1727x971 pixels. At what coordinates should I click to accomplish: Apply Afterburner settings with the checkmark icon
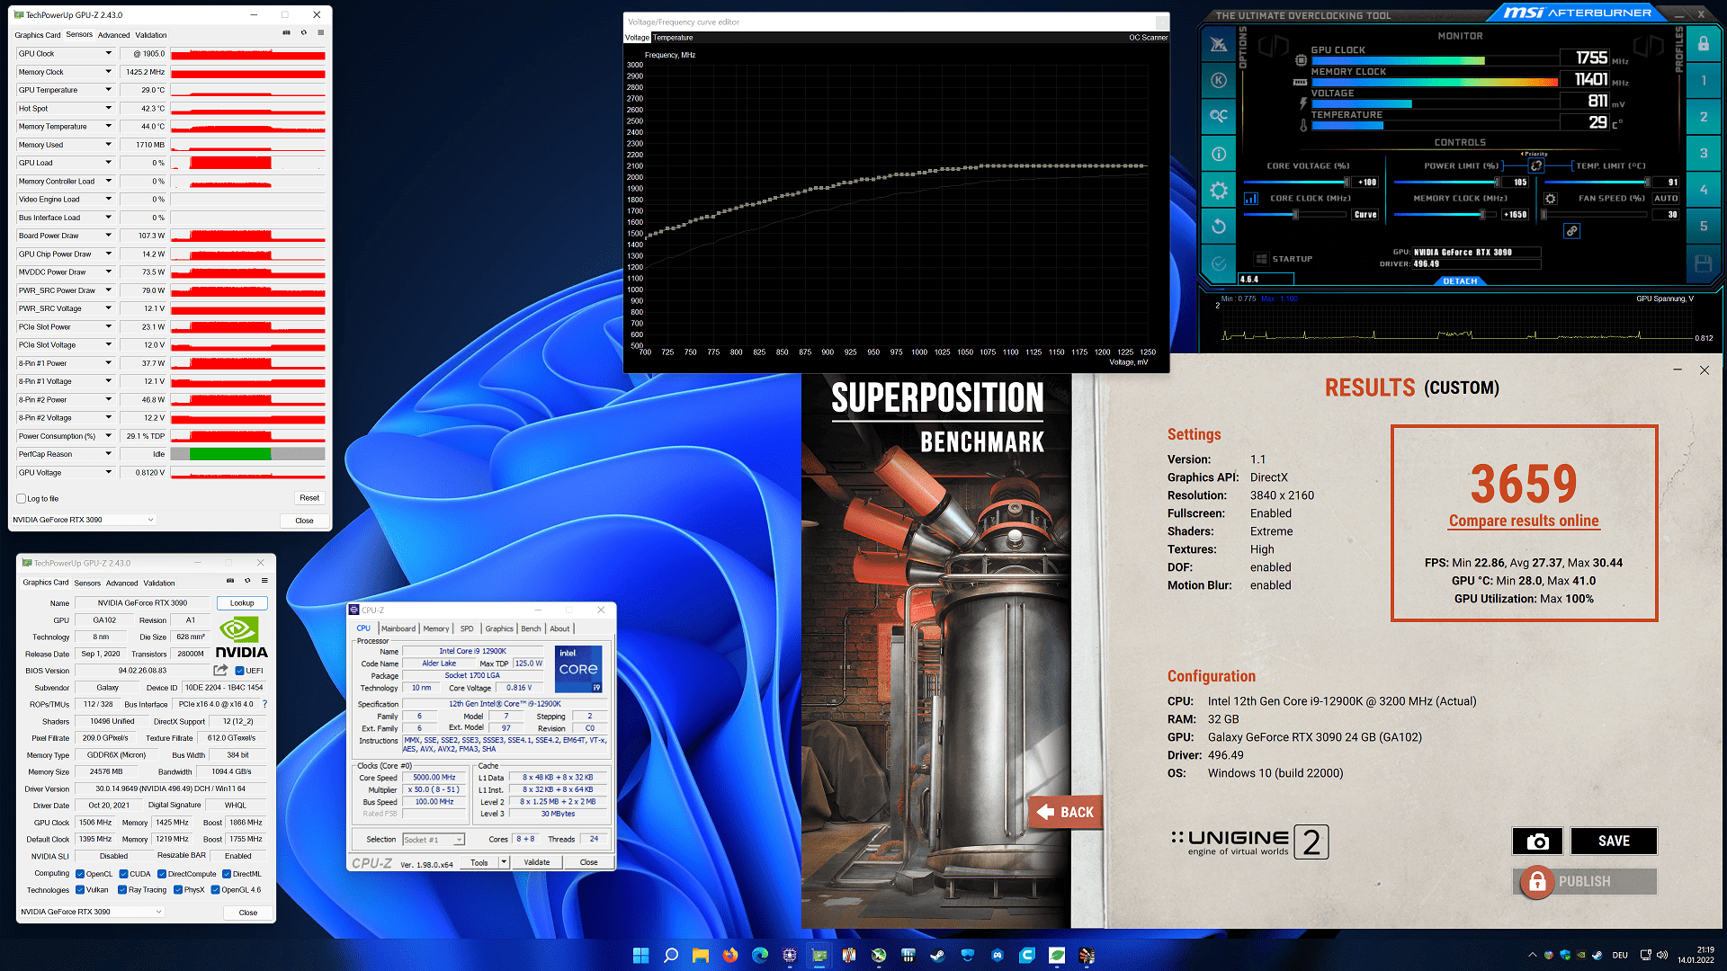point(1219,263)
